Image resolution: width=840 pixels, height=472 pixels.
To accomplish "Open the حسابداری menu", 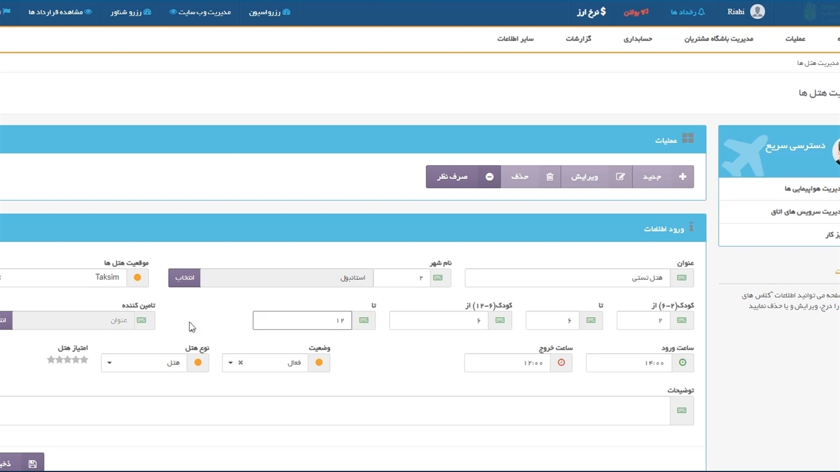I will pos(637,39).
